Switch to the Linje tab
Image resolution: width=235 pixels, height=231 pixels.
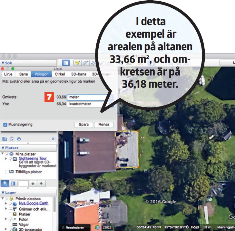pos(8,74)
